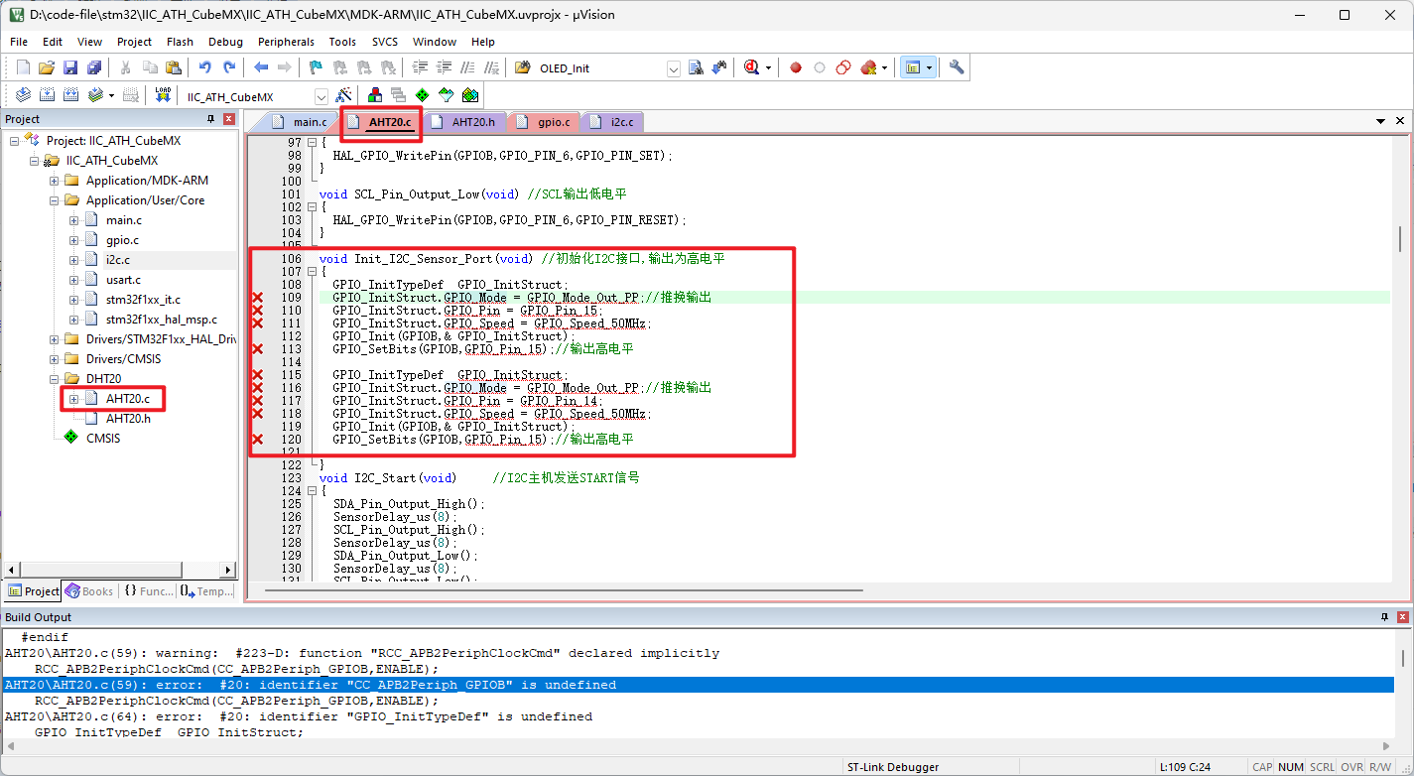Image resolution: width=1414 pixels, height=776 pixels.
Task: Click the Copy icon in toolbar
Action: click(x=150, y=67)
